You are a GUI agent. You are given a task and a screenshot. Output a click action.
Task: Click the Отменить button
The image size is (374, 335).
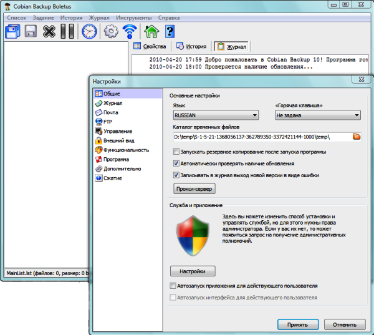tap(345, 325)
